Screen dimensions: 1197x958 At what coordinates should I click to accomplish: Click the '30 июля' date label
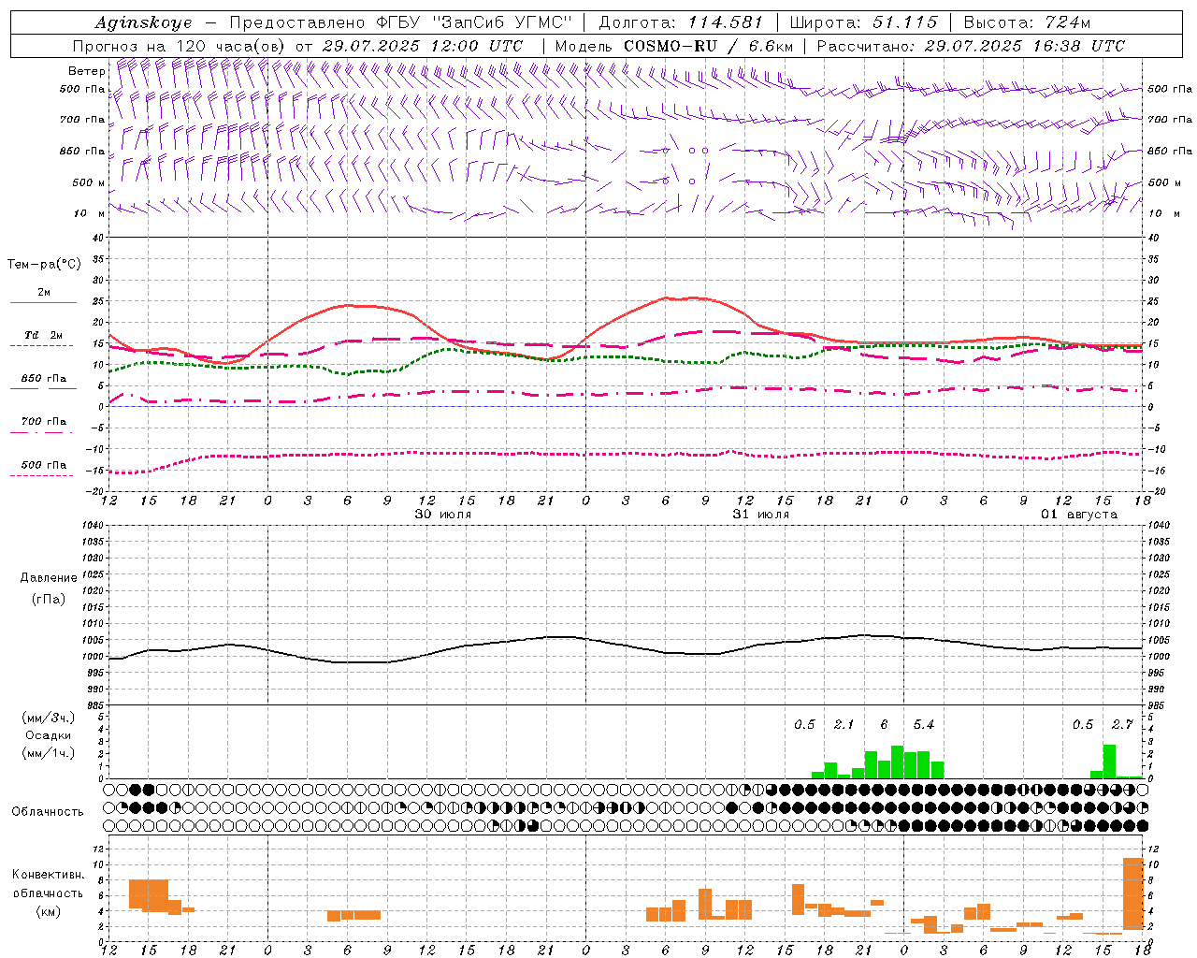[x=443, y=515]
